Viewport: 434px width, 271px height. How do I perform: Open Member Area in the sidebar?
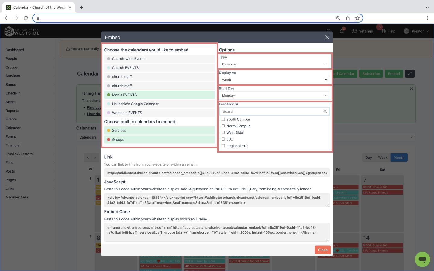click(x=17, y=197)
